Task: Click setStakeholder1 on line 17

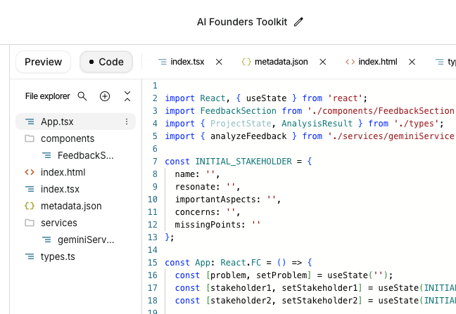Action: pyautogui.click(x=319, y=288)
